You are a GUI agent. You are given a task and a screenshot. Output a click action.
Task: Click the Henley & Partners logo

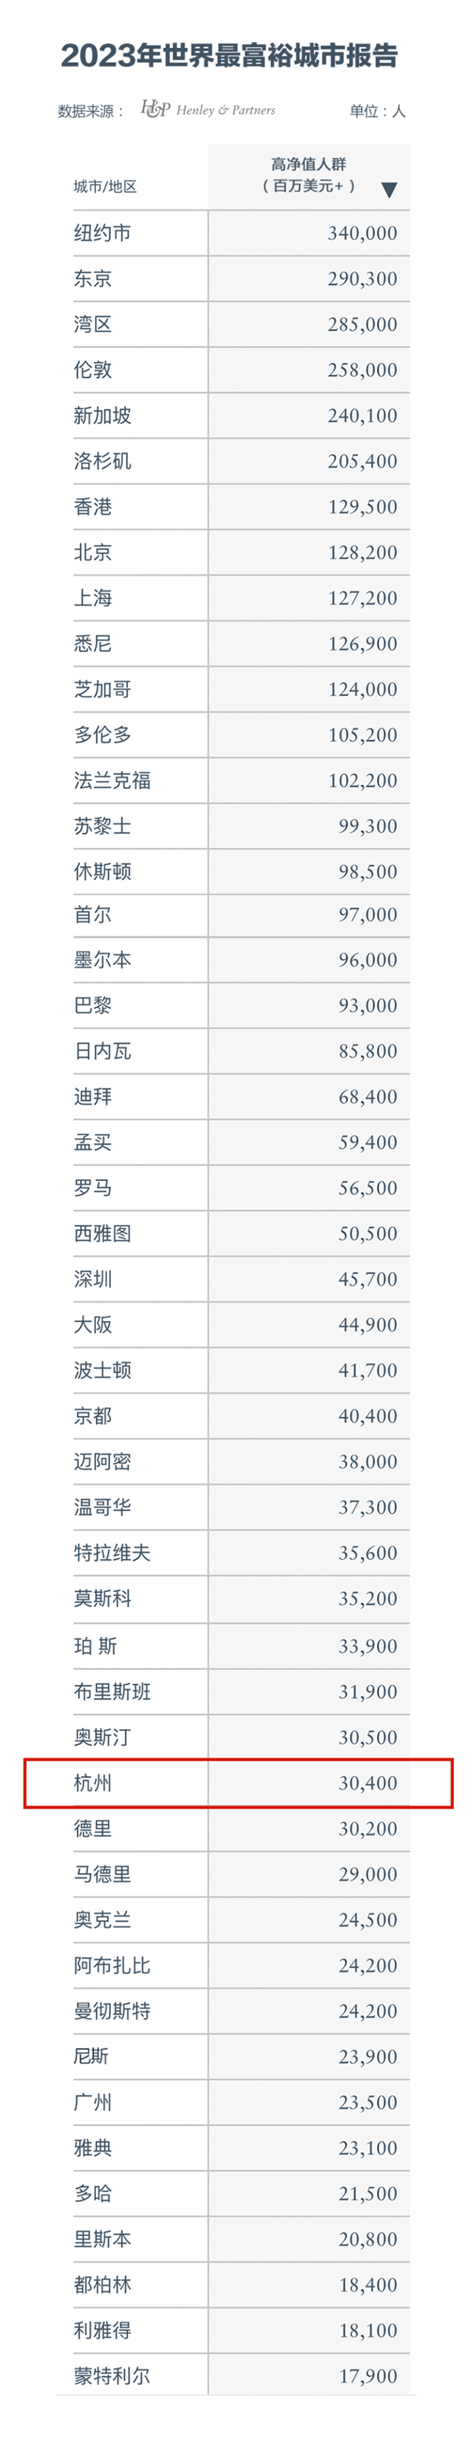(x=208, y=110)
